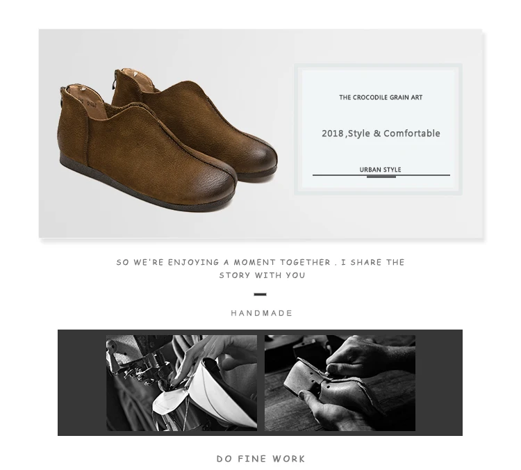Click the 'SO WE'RE ENJOYING A MOMENT TOGETHER' text
521x470 pixels.
click(223, 262)
